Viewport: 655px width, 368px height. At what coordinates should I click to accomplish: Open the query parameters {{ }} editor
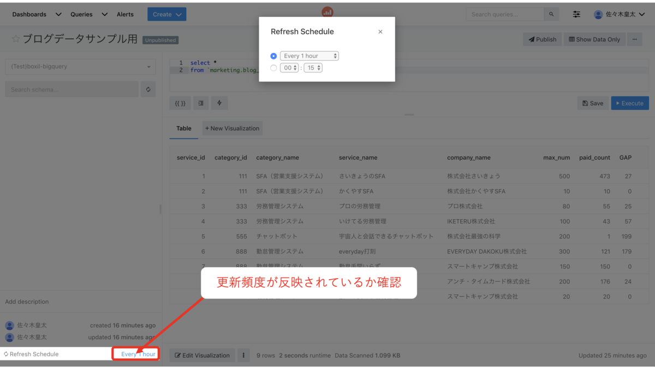(180, 102)
